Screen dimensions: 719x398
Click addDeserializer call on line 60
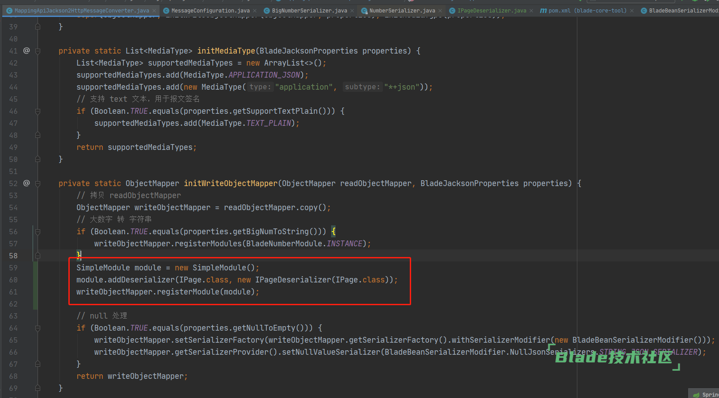coord(141,280)
